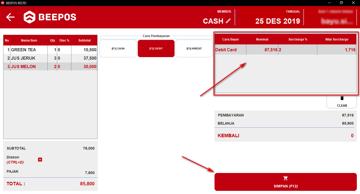The width and height of the screenshot is (360, 194).
Task: Click the BELANJA amount 85,800
Action: 348,123
